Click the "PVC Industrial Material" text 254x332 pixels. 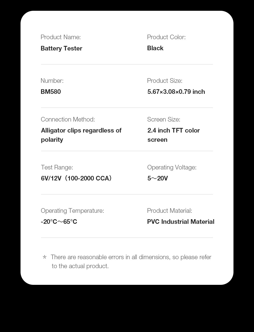181,222
